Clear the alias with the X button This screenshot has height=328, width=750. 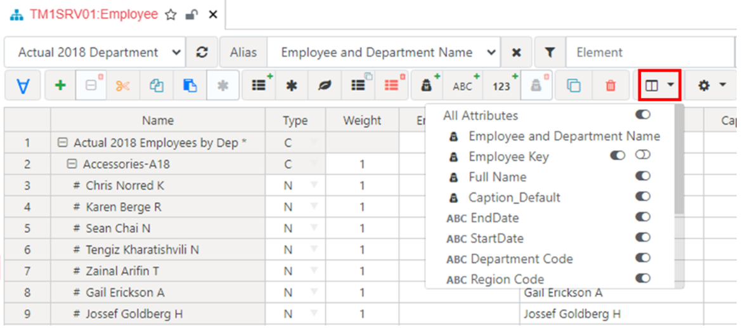[x=516, y=53]
